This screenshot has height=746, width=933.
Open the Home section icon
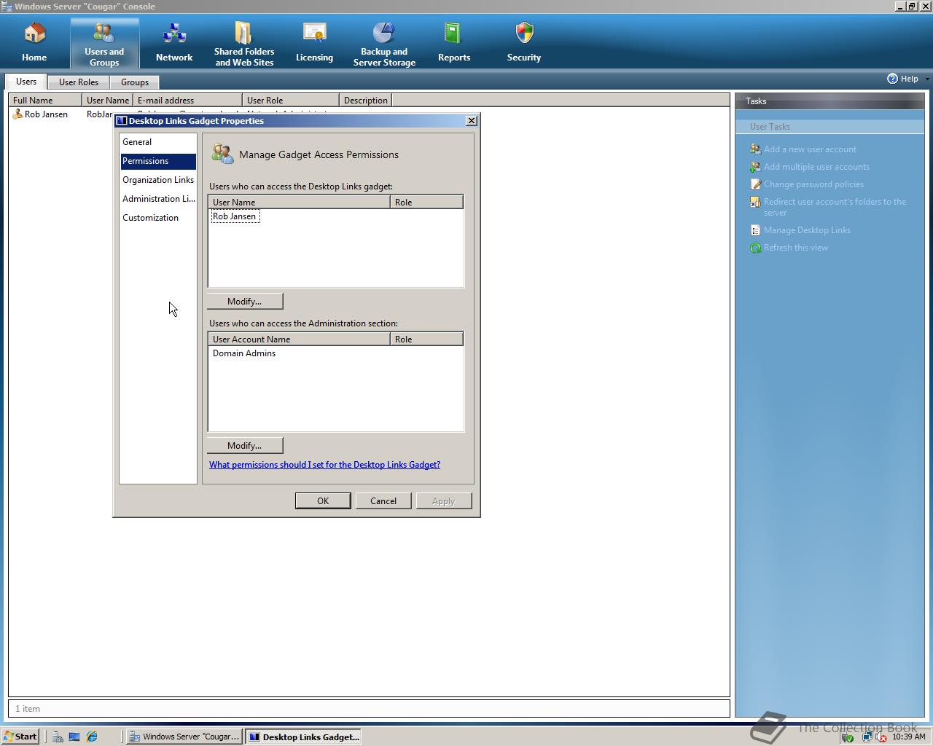tap(34, 34)
